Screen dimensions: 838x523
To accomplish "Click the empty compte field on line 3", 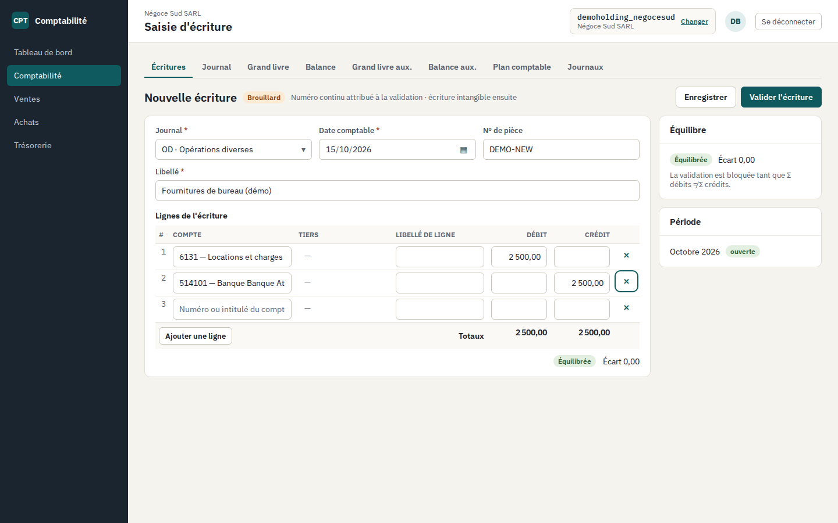I will (232, 309).
